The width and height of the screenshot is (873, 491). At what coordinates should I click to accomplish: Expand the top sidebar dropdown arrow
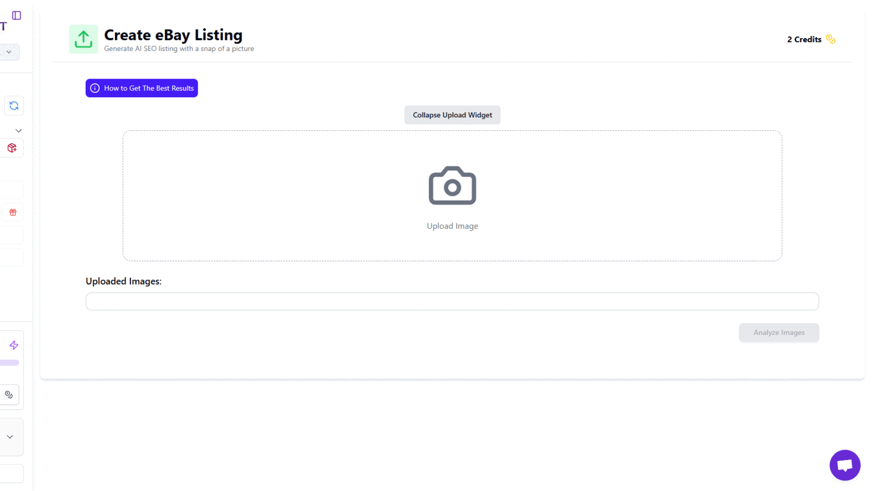point(10,53)
